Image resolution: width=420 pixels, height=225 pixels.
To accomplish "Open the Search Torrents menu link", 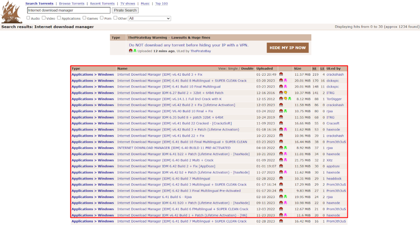I will click(39, 4).
